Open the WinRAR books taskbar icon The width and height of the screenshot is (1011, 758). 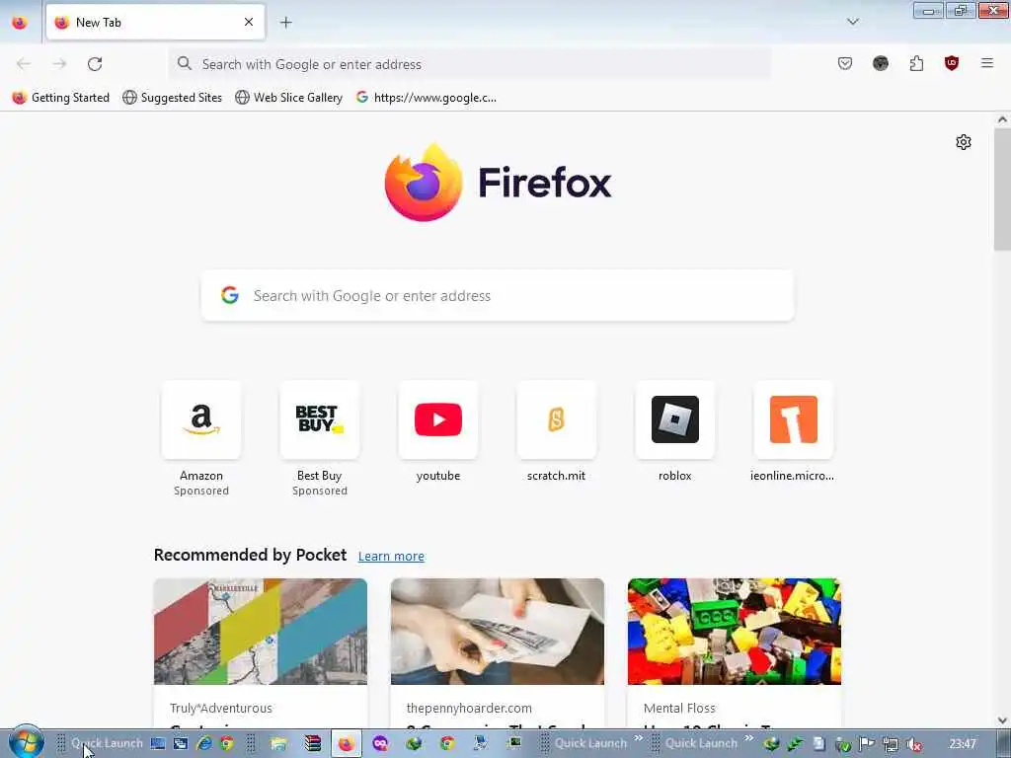pyautogui.click(x=313, y=744)
